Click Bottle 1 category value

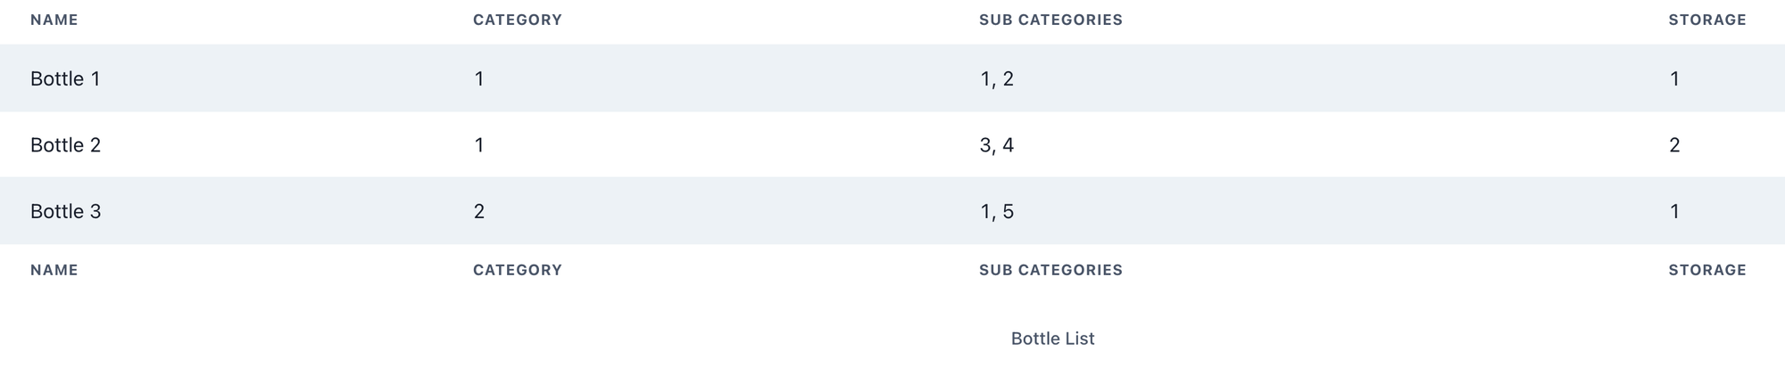click(x=479, y=78)
